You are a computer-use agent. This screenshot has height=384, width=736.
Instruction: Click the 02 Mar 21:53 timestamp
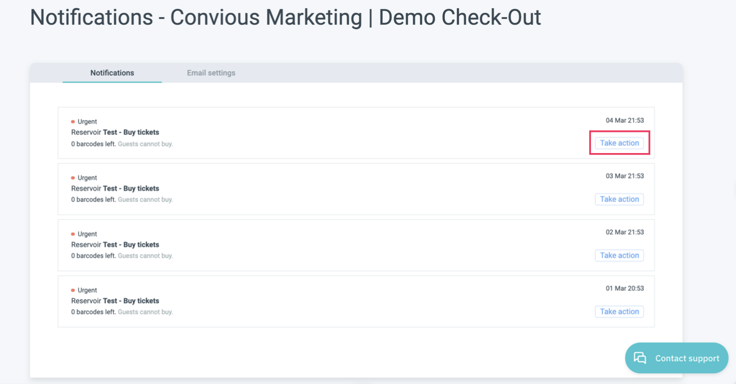pos(625,232)
